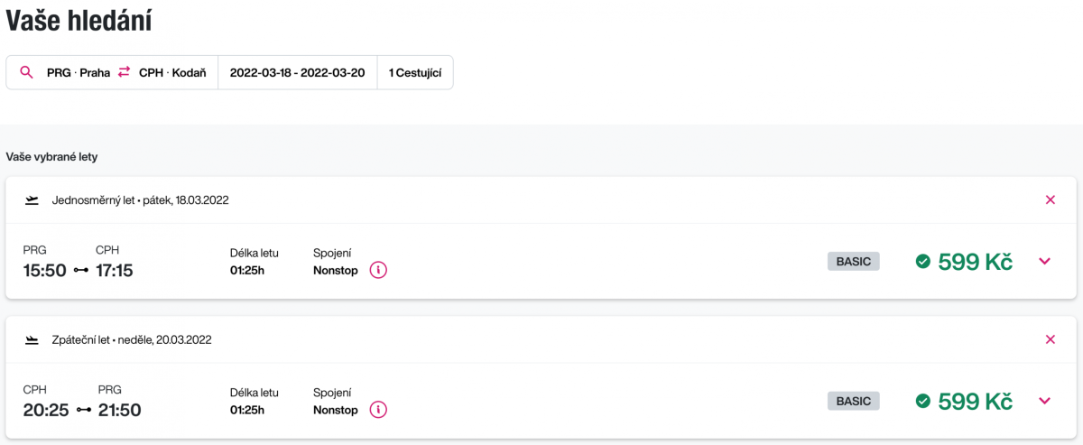Open Nonstop info icon for return flight
The image size is (1083, 445).
[x=378, y=410]
